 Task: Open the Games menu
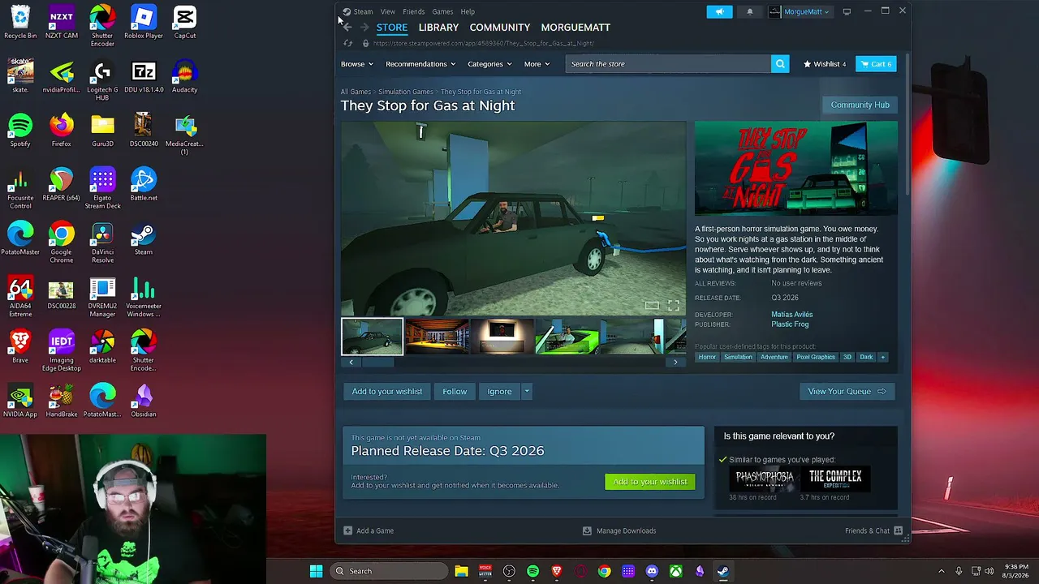[442, 11]
